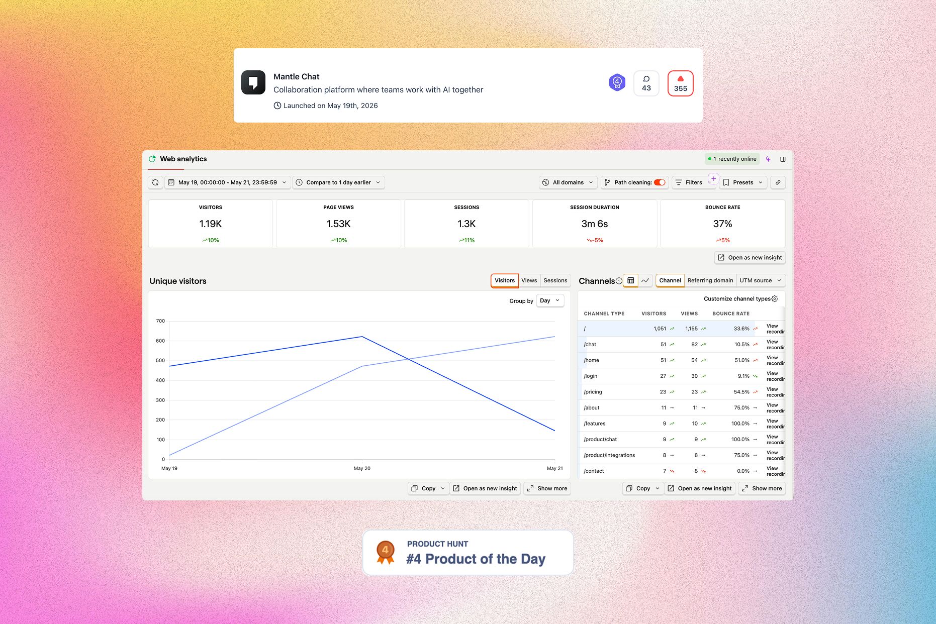Image resolution: width=936 pixels, height=624 pixels.
Task: Select the Visitors 1.19K tile
Action: click(211, 224)
